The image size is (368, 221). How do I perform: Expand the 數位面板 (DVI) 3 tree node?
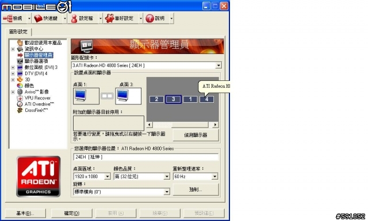13,68
